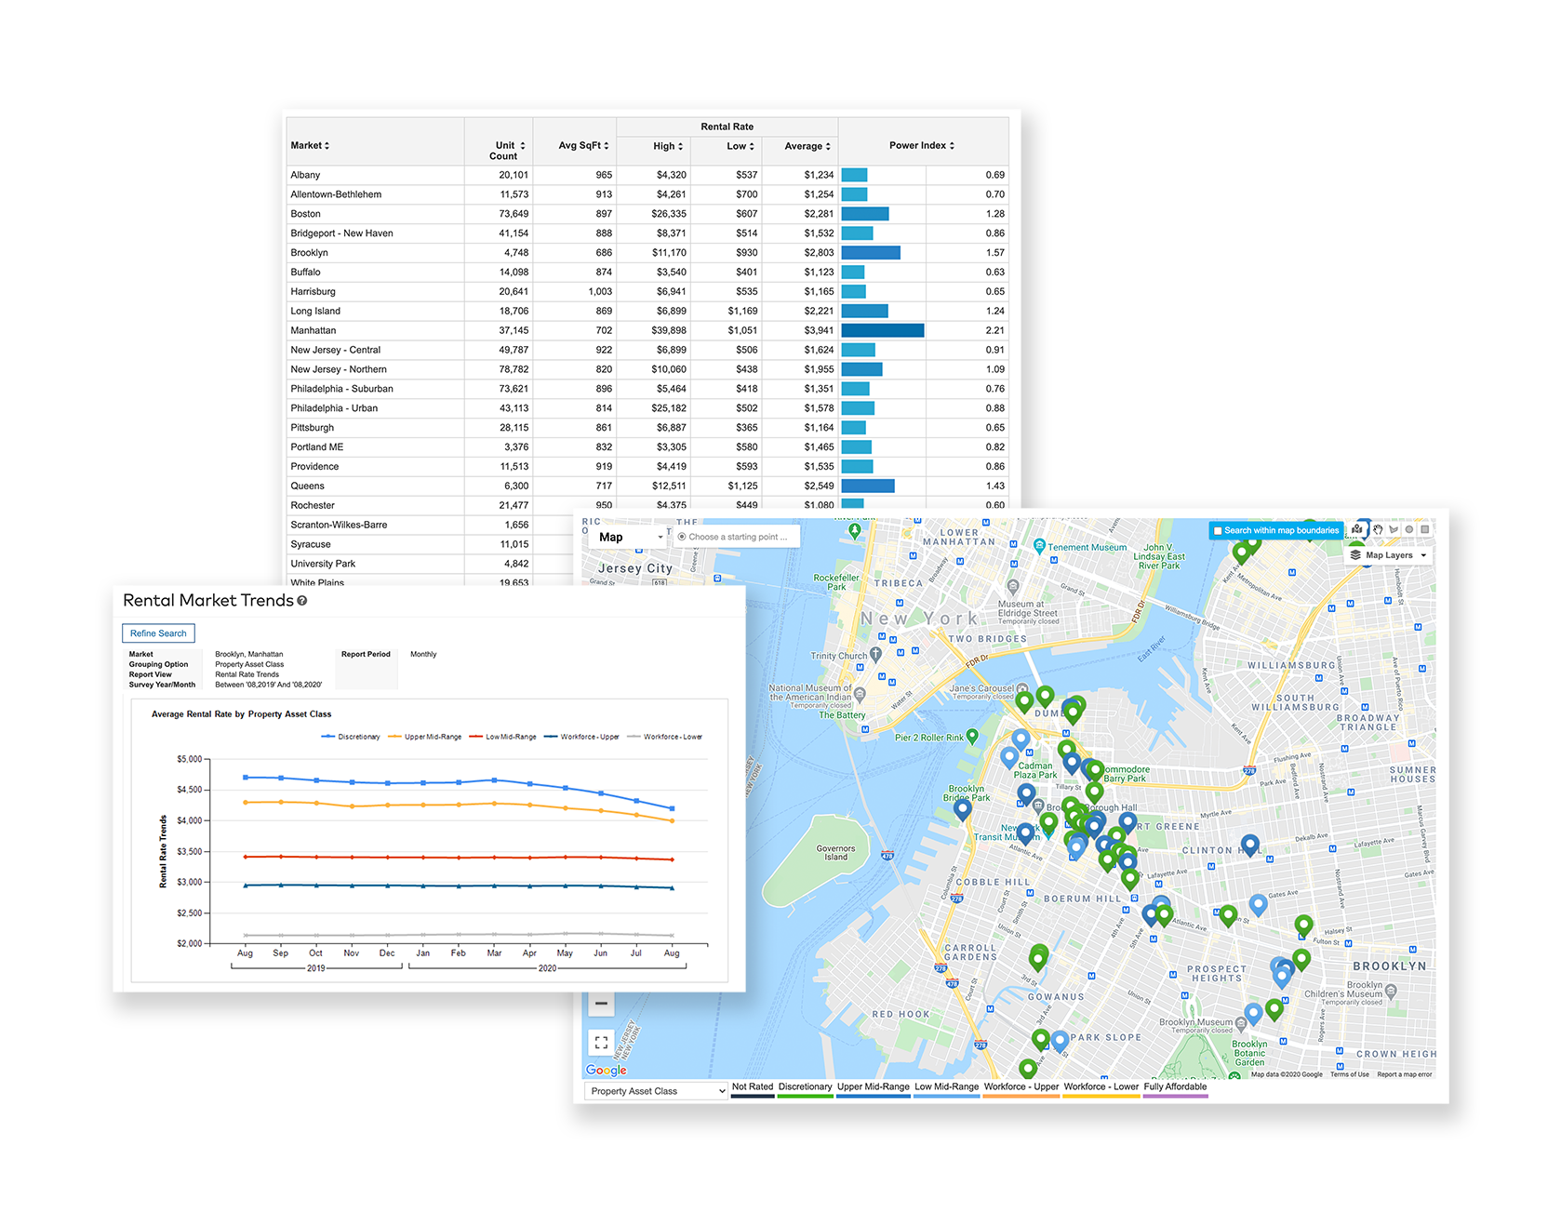Open the Property Asset Class dropdown
This screenshot has height=1212, width=1561.
pos(656,1091)
